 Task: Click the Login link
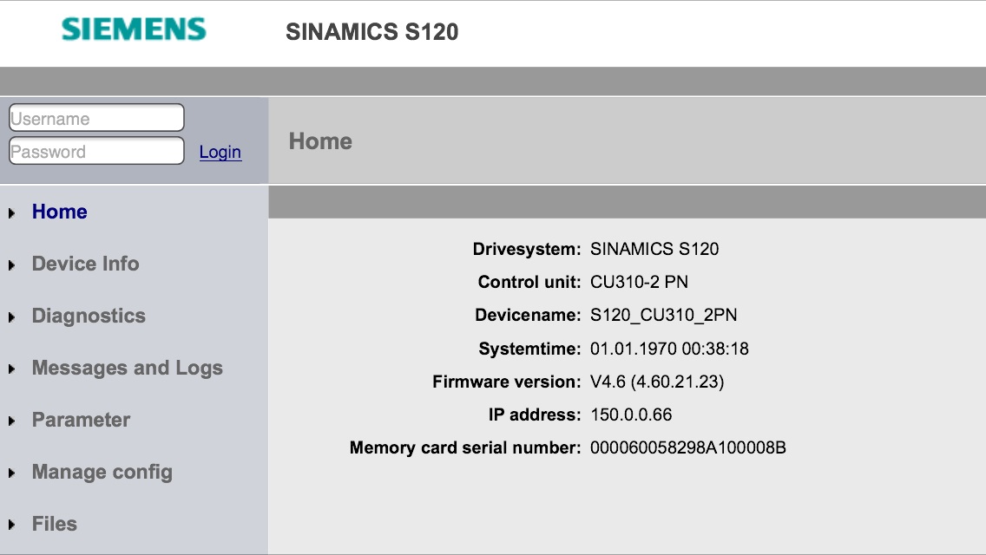[x=220, y=152]
